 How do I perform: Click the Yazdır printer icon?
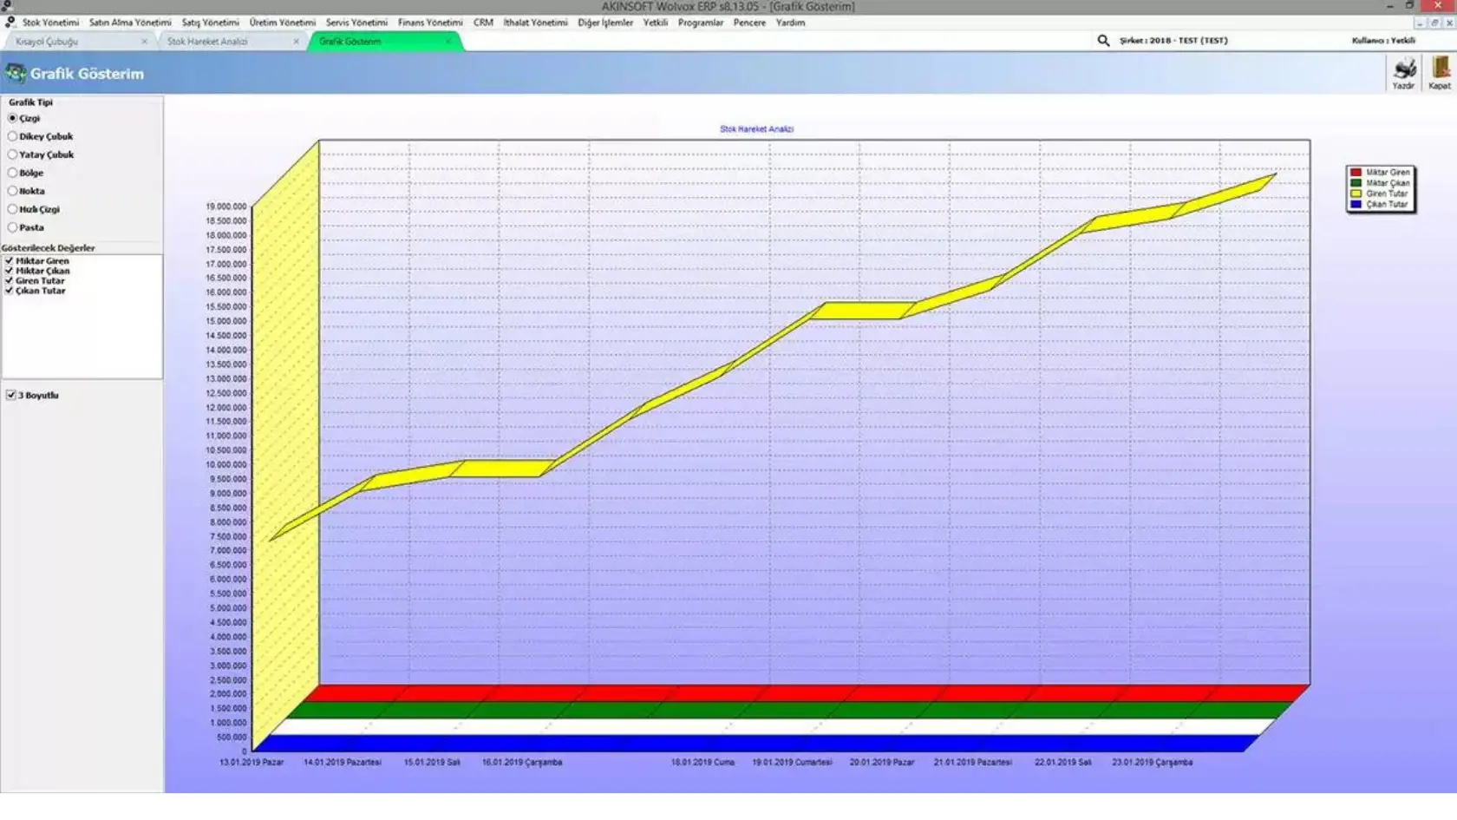pyautogui.click(x=1403, y=69)
